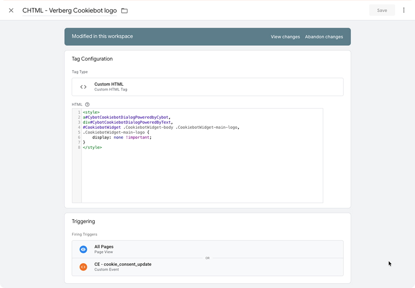Click the 'Custom Event' subtitle text
Viewport: 415px width, 288px height.
(x=107, y=269)
